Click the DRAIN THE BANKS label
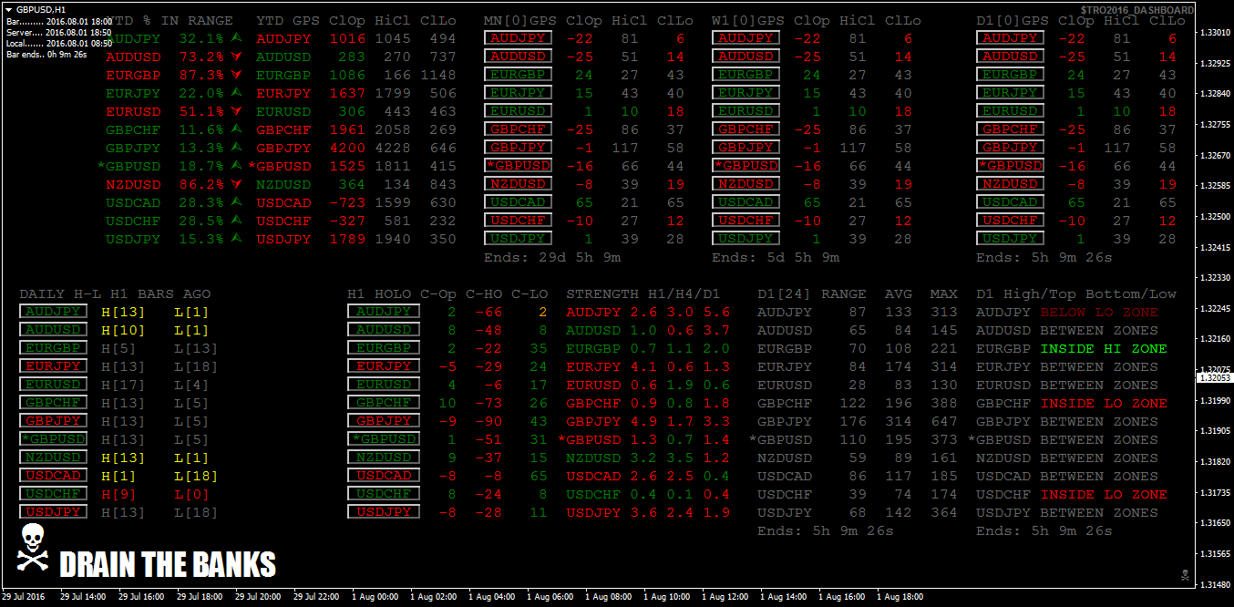The image size is (1234, 607). click(x=167, y=564)
